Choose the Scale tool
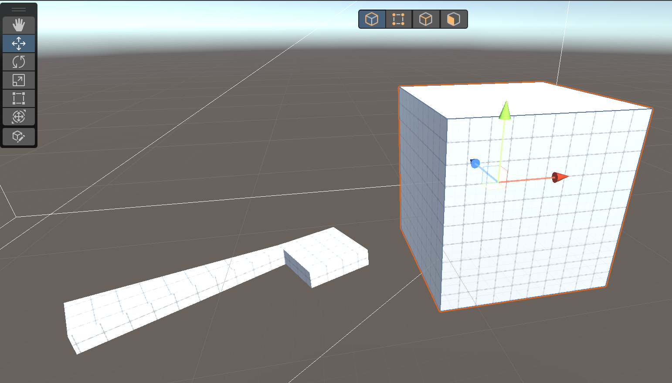672x383 pixels. click(x=19, y=80)
